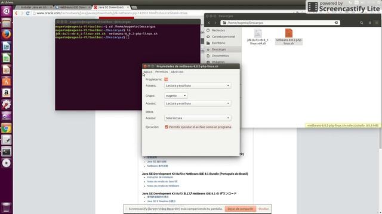
Task: Go back in the Chrome browser
Action: coord(16,13)
